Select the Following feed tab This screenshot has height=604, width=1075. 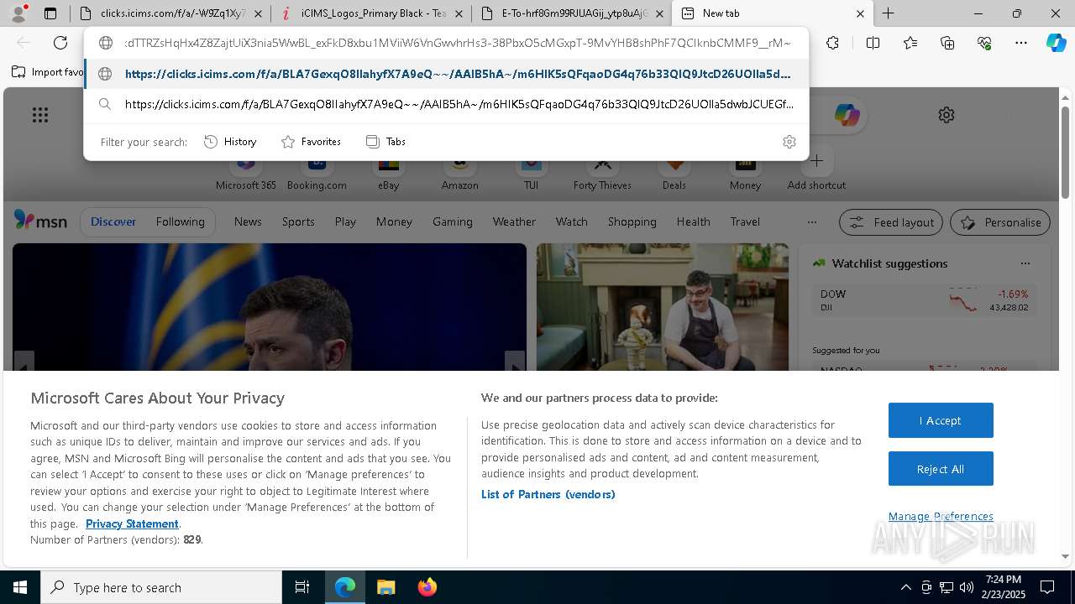(180, 221)
